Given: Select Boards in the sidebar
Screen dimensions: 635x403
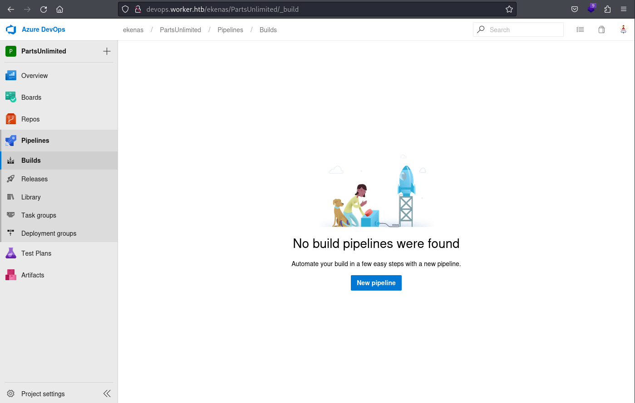Looking at the screenshot, I should click(x=59, y=97).
